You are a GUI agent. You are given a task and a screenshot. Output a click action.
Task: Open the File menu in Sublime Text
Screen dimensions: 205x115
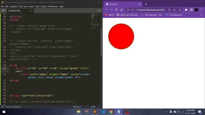click(x=2, y=6)
